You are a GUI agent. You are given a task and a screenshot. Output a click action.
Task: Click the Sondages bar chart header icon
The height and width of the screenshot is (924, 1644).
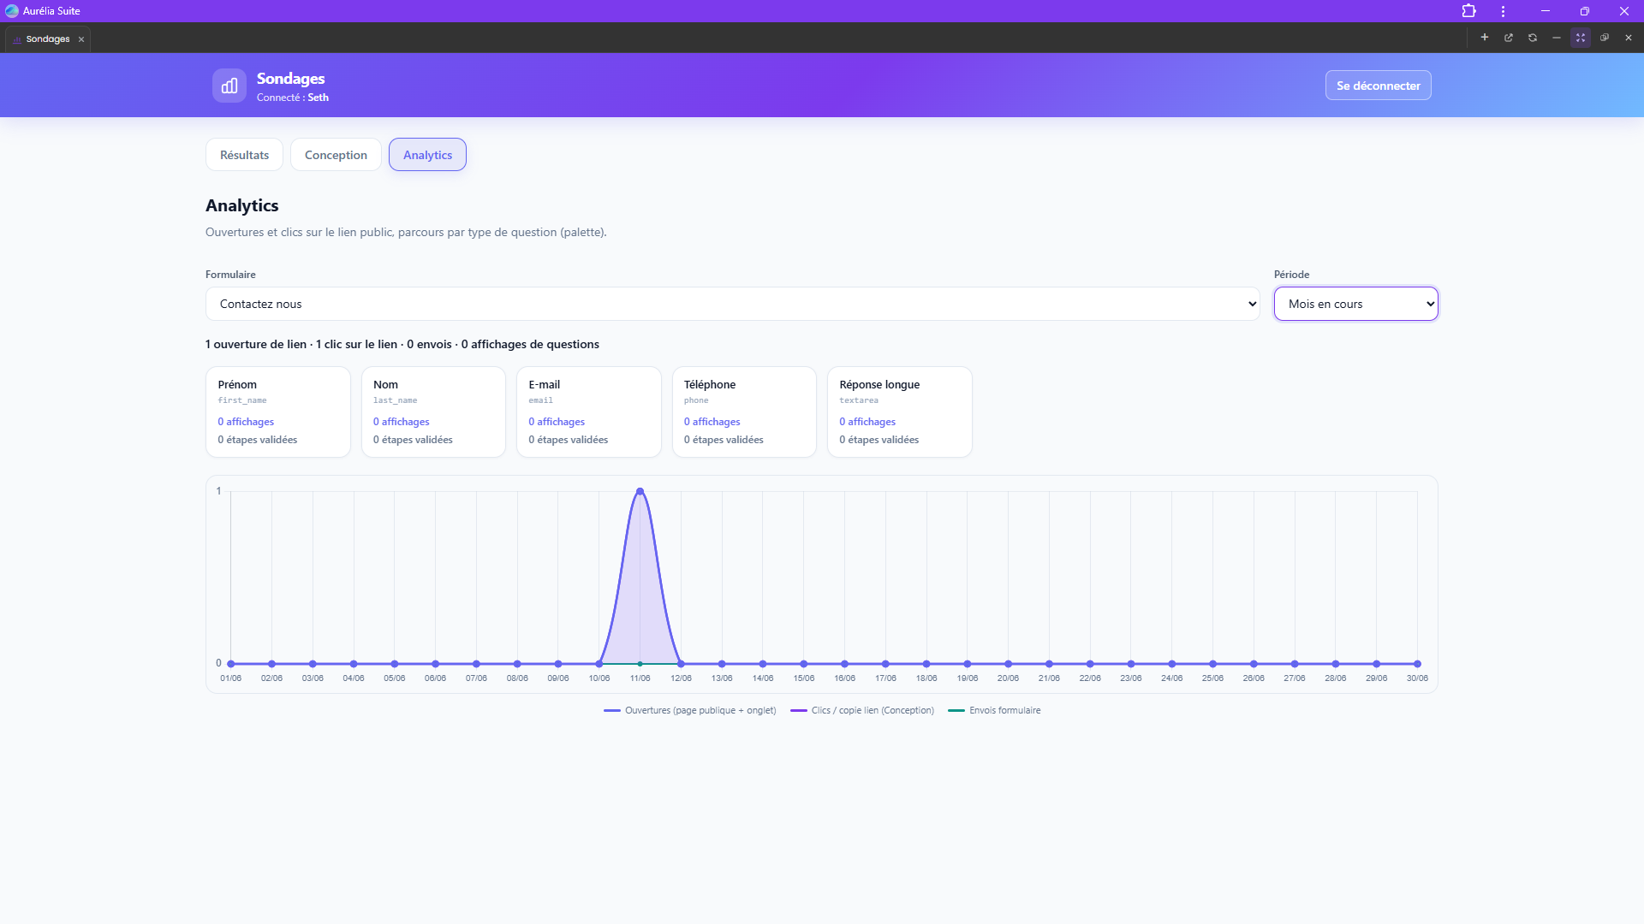[229, 86]
